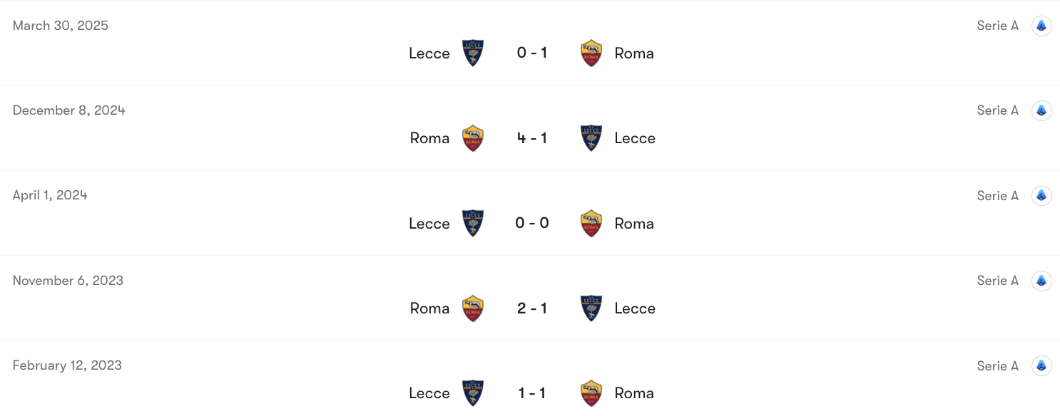Click the Roma team name in the 4-1 result
Viewport: 1060px width, 416px height.
(429, 138)
